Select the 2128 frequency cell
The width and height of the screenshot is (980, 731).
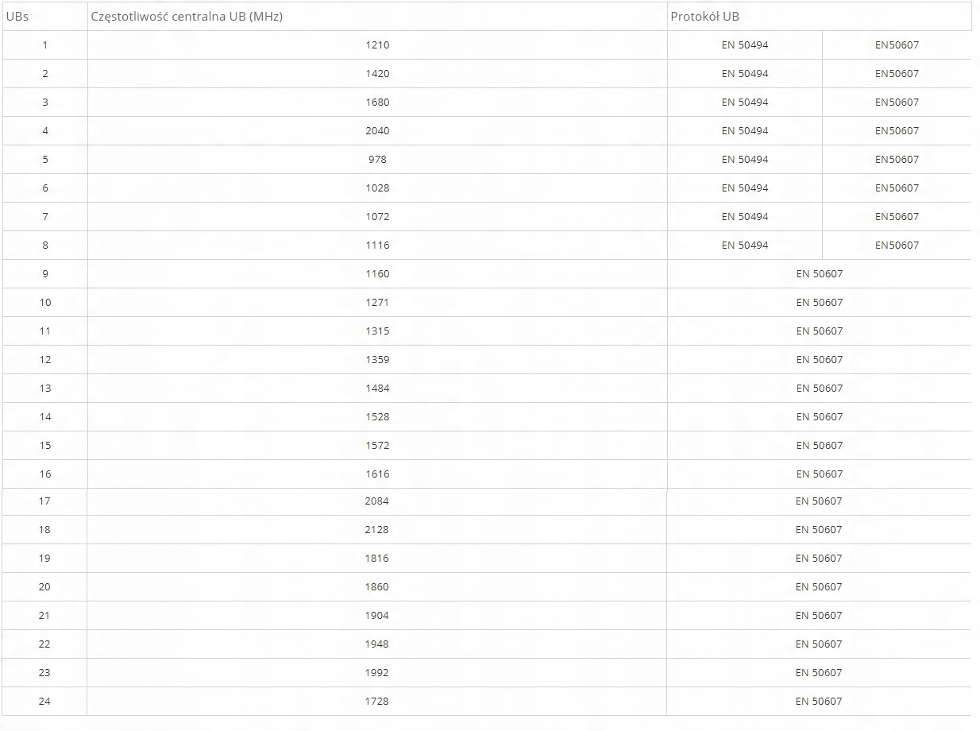(x=376, y=530)
